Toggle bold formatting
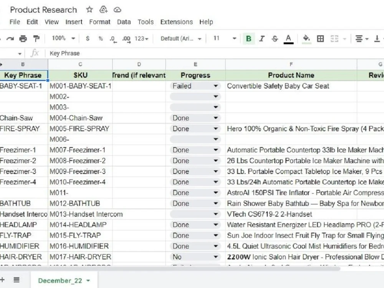Viewport: 384px width, 288px height. 248,38
